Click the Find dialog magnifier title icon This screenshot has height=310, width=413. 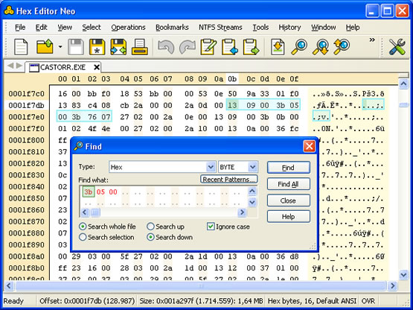[x=78, y=146]
